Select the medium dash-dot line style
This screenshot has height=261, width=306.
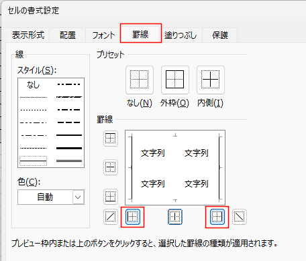pyautogui.click(x=69, y=110)
